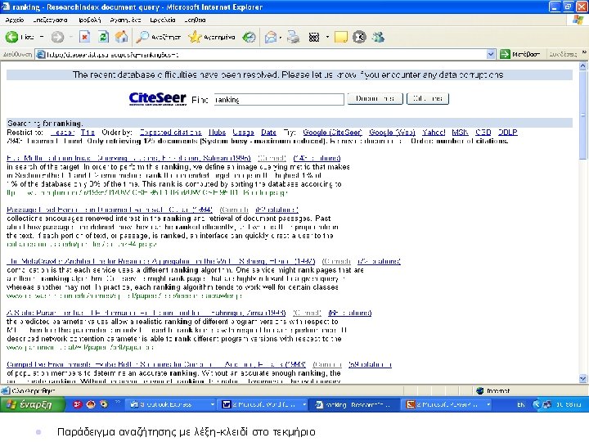Go to the Home page icon

[x=121, y=37]
